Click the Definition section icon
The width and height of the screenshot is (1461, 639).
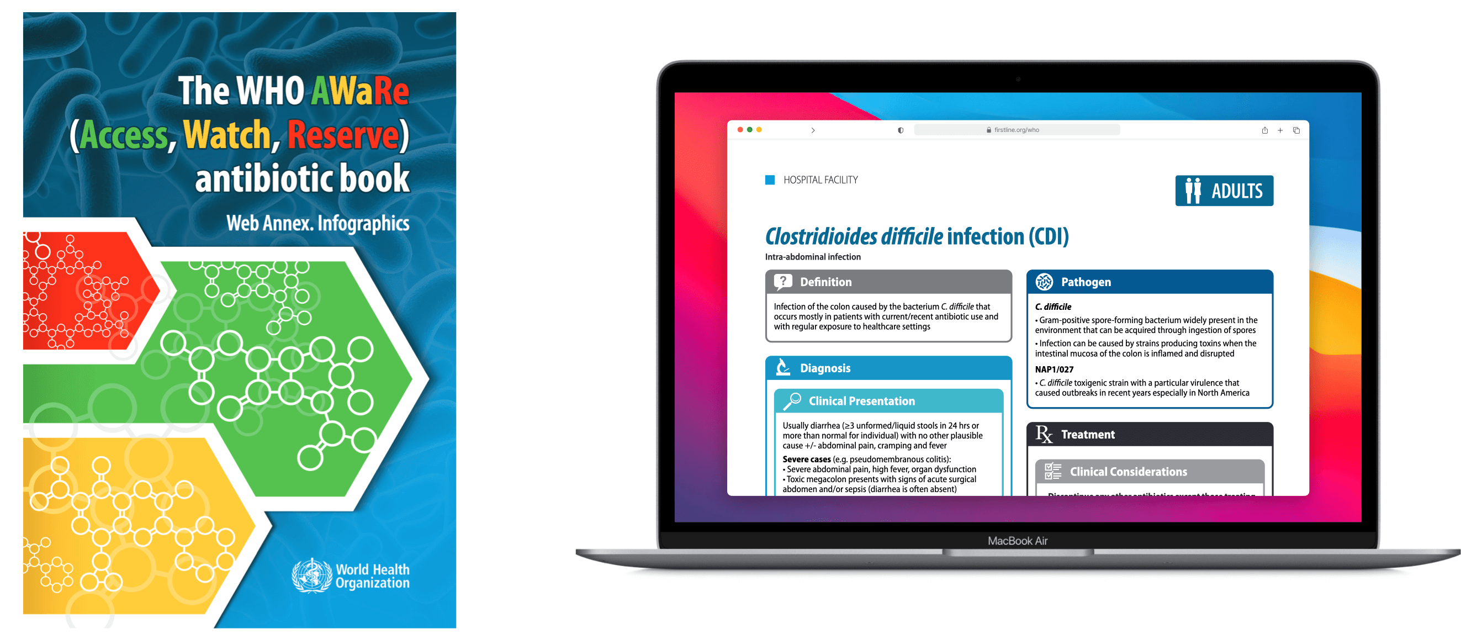click(783, 281)
